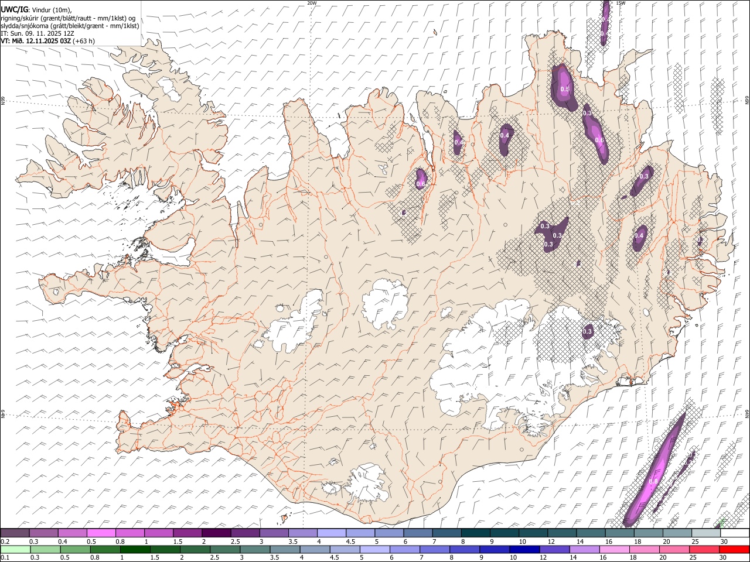750x562 pixels.
Task: Pick lower scale swatch starting at 0.3
Action: (45, 550)
